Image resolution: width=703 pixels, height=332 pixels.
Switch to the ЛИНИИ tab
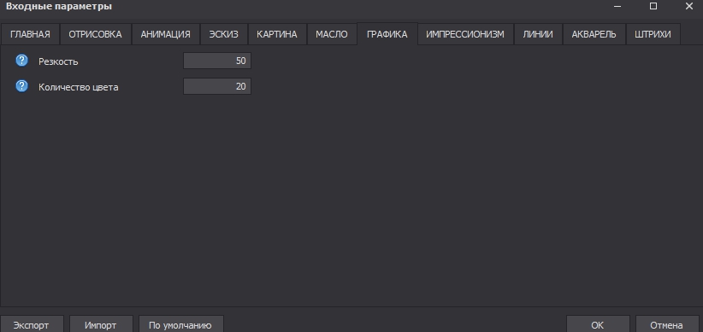pyautogui.click(x=538, y=34)
